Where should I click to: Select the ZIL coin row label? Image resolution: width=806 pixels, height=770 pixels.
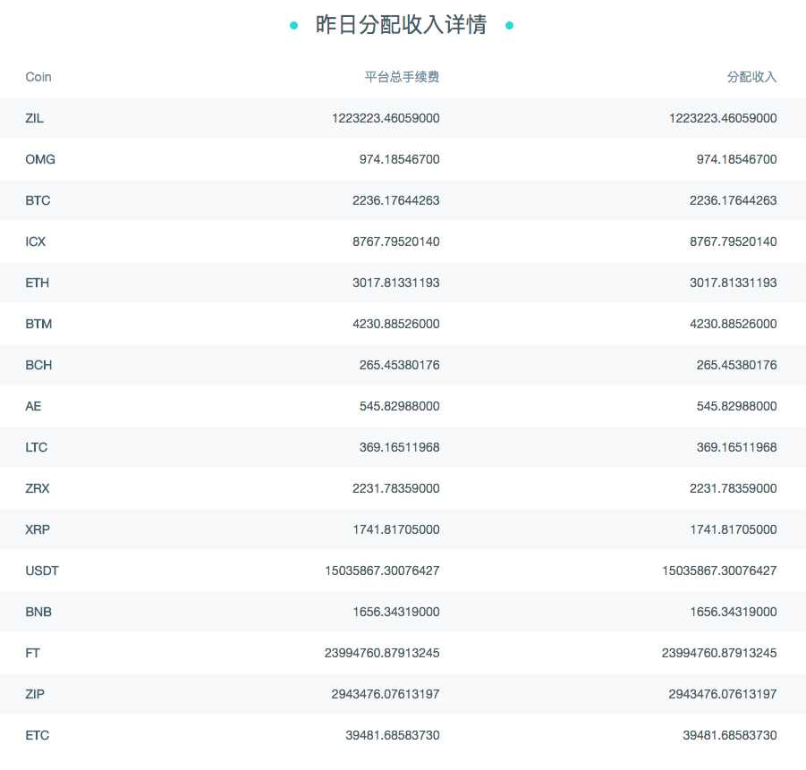point(34,118)
